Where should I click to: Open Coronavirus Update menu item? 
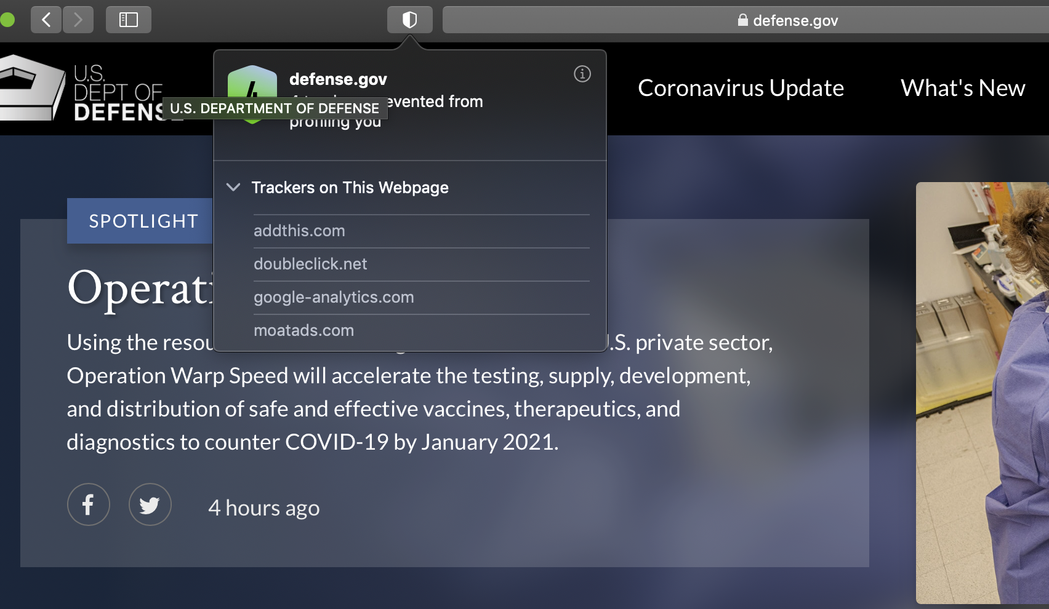pyautogui.click(x=741, y=88)
